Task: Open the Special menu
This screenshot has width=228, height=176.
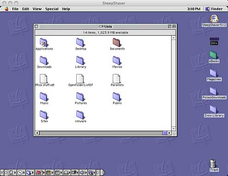Action: coord(52,9)
